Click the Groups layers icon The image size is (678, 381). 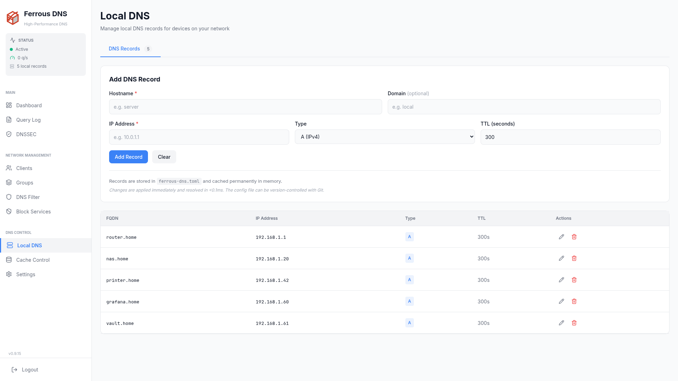tap(9, 182)
